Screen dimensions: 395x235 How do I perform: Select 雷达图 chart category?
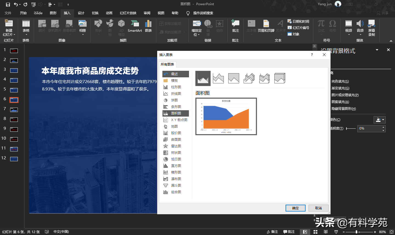[x=176, y=146]
